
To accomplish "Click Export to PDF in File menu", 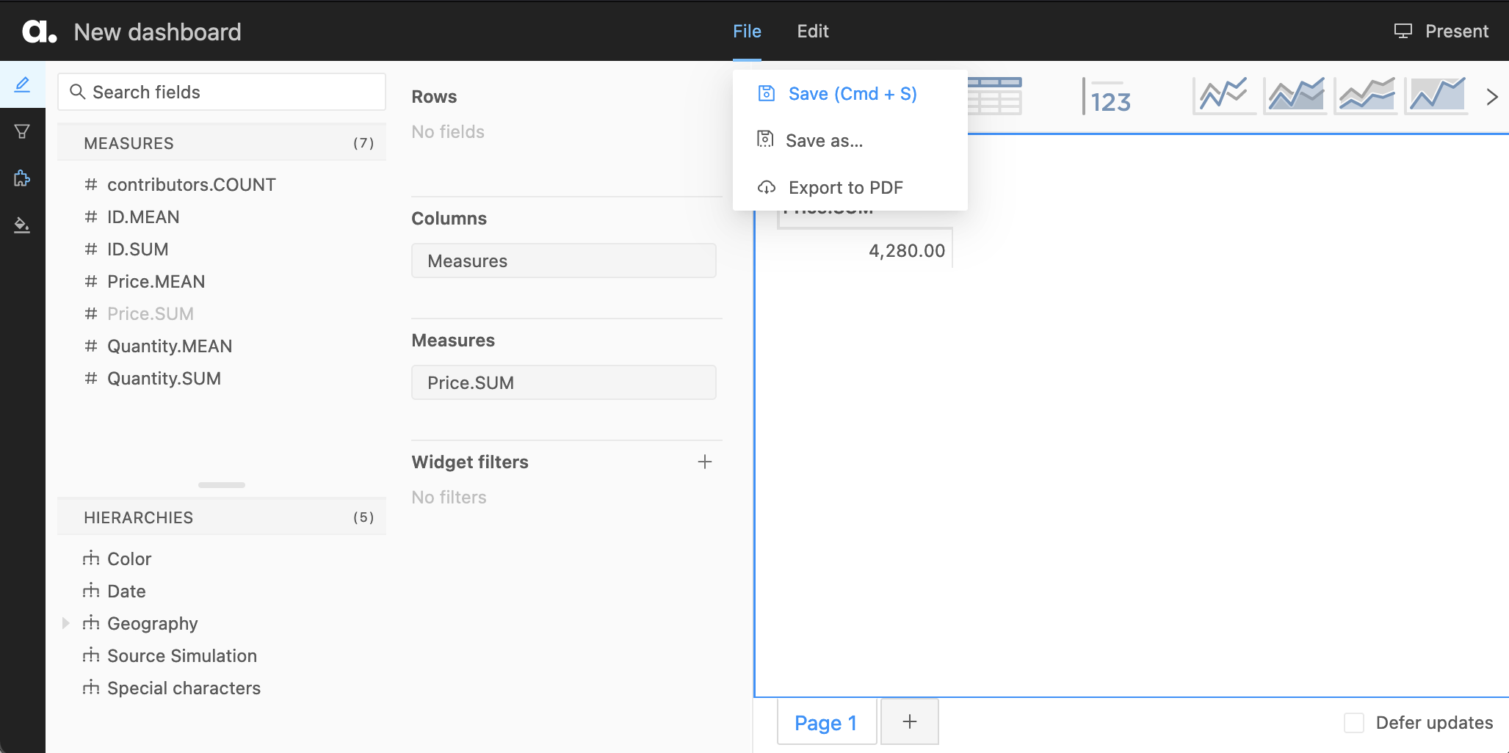I will click(845, 187).
